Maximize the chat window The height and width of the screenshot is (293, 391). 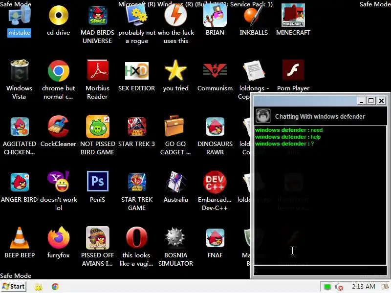tap(371, 101)
